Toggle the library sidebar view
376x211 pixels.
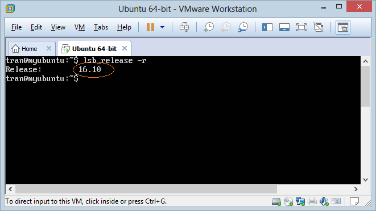pyautogui.click(x=267, y=27)
